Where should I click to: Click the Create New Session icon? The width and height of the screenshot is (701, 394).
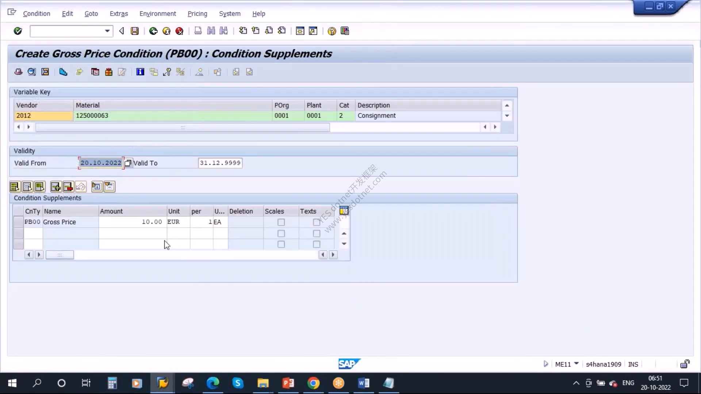[x=300, y=31]
